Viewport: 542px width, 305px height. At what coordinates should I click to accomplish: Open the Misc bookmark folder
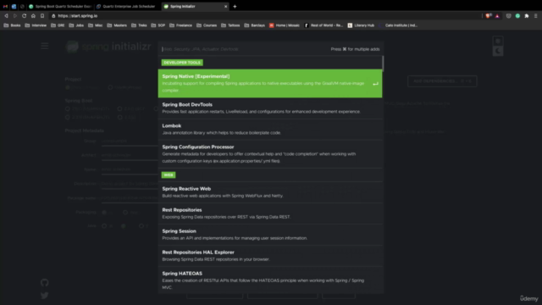(96, 25)
